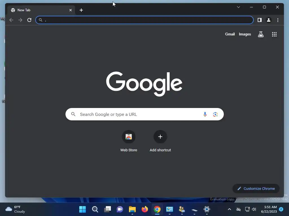Screen dimensions: 289x216
Task: Open the two-users taskbar app icon
Action: (x=182, y=209)
